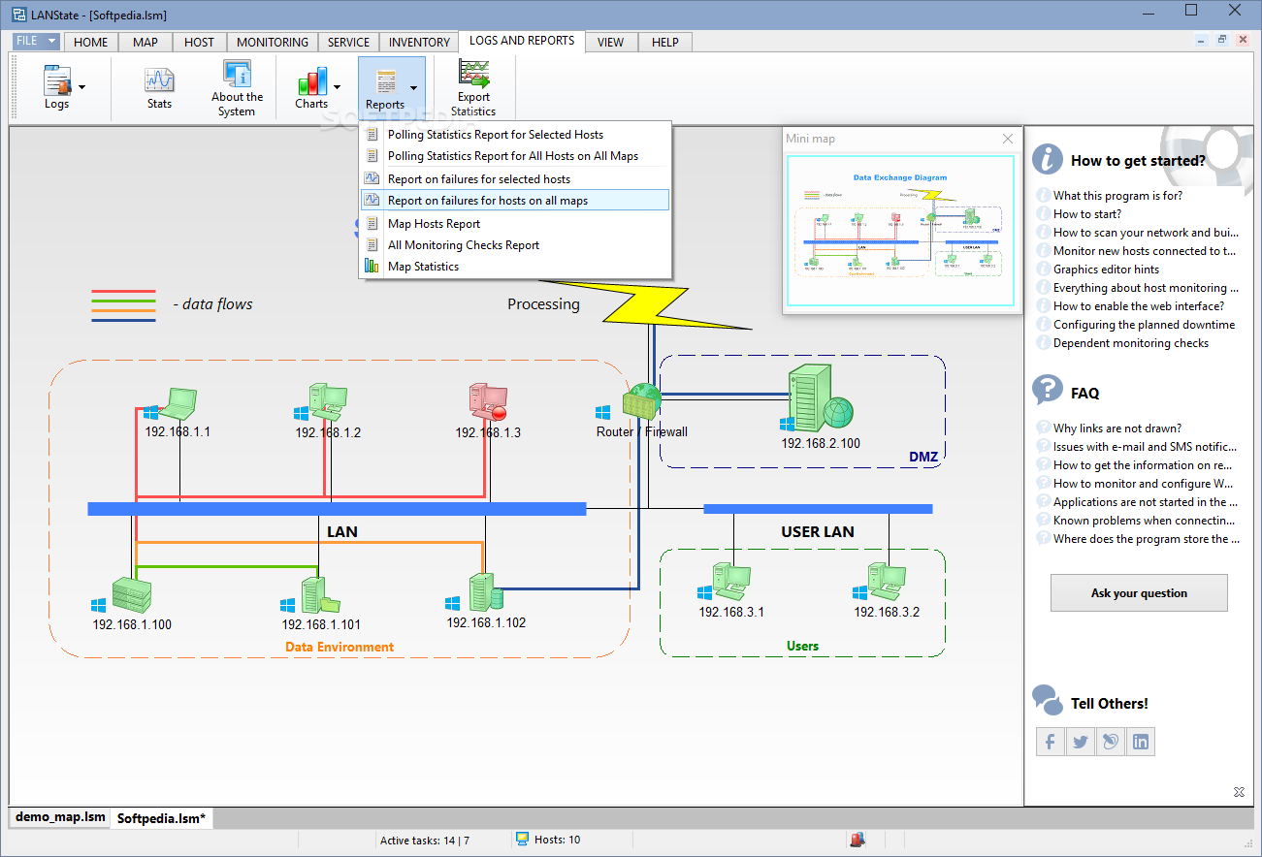Choose Polling Statistics Report for Selected Hosts

pos(515,135)
